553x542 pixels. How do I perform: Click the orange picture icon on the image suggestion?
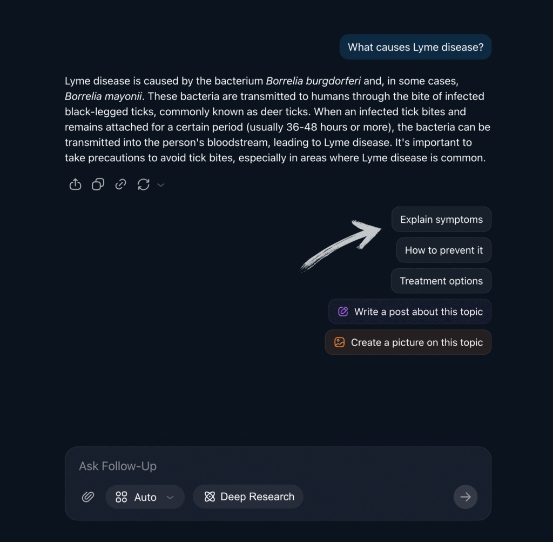(x=339, y=342)
